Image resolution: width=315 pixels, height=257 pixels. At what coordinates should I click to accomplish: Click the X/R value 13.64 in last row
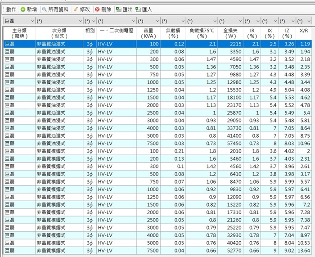coord(304,251)
